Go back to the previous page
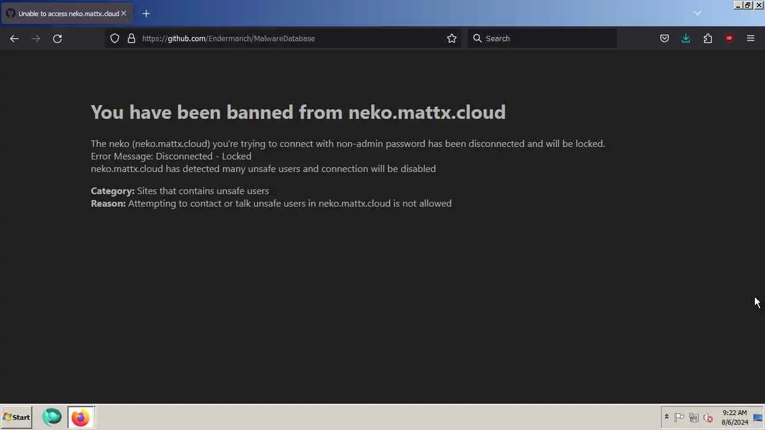The height and width of the screenshot is (430, 765). [14, 38]
